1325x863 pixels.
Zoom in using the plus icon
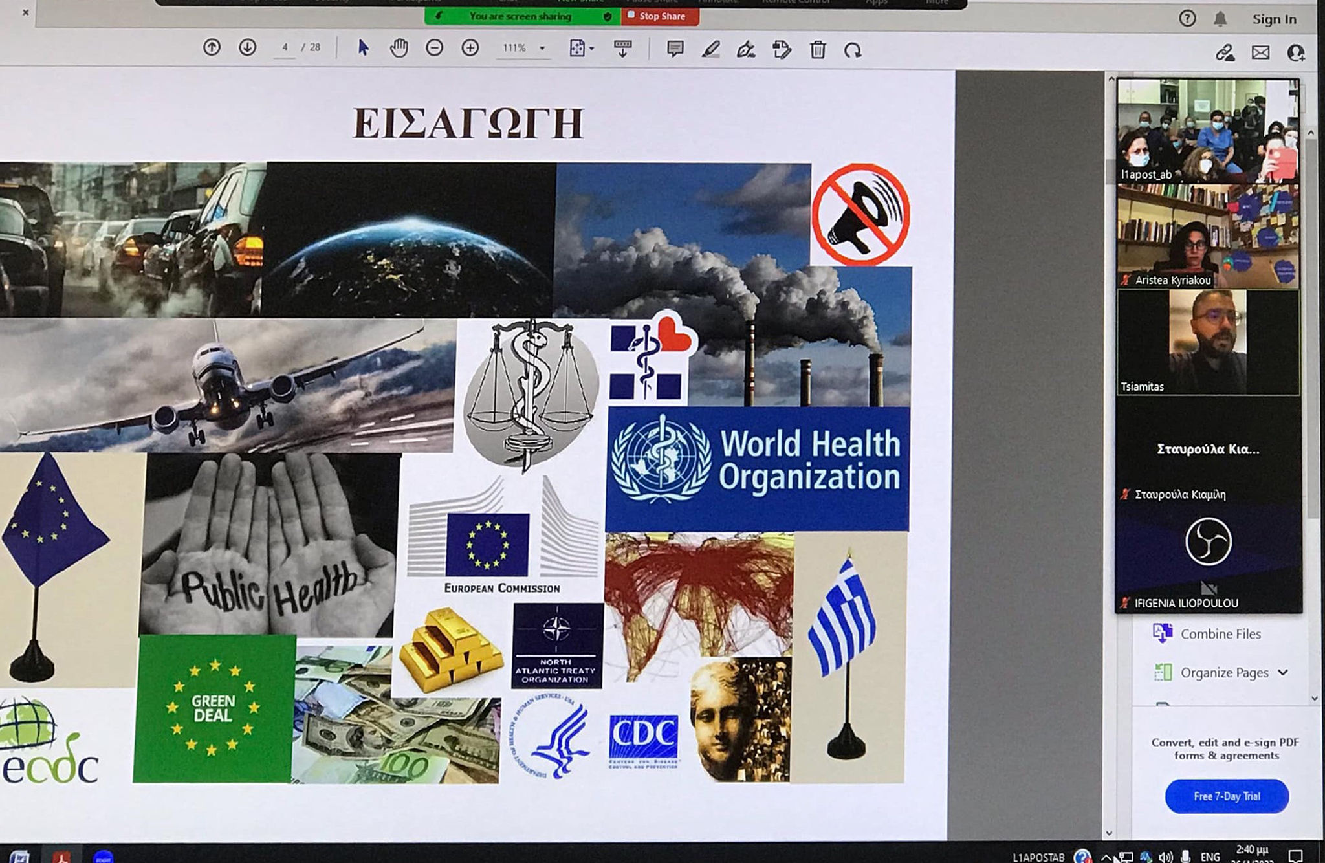click(470, 48)
